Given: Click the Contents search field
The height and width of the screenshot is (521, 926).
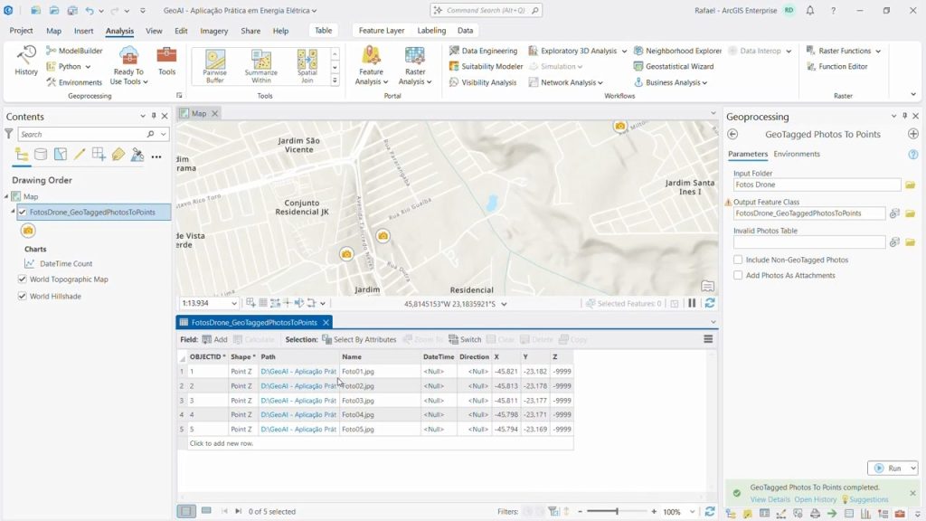Looking at the screenshot, I should tap(82, 135).
